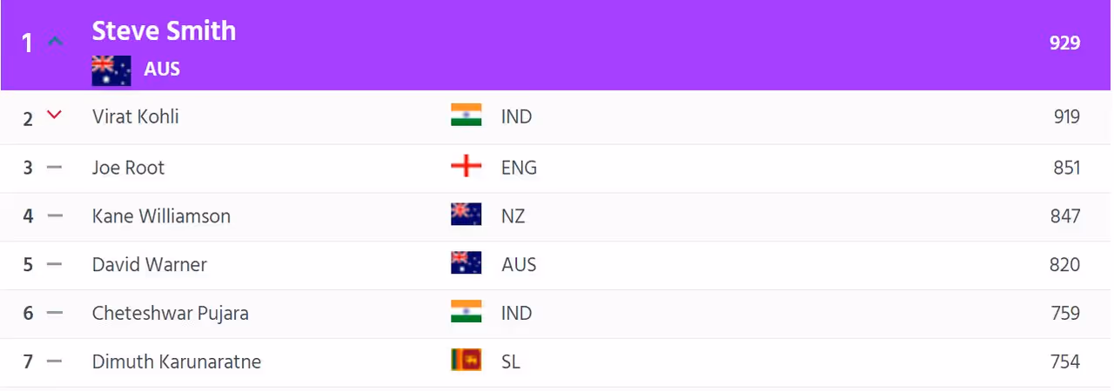This screenshot has width=1114, height=391.
Task: Open Kane Williamson's profile link
Action: (161, 216)
